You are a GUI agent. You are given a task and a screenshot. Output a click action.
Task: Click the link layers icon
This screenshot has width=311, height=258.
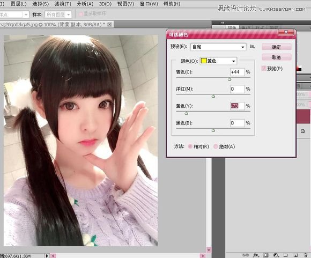click(246, 255)
